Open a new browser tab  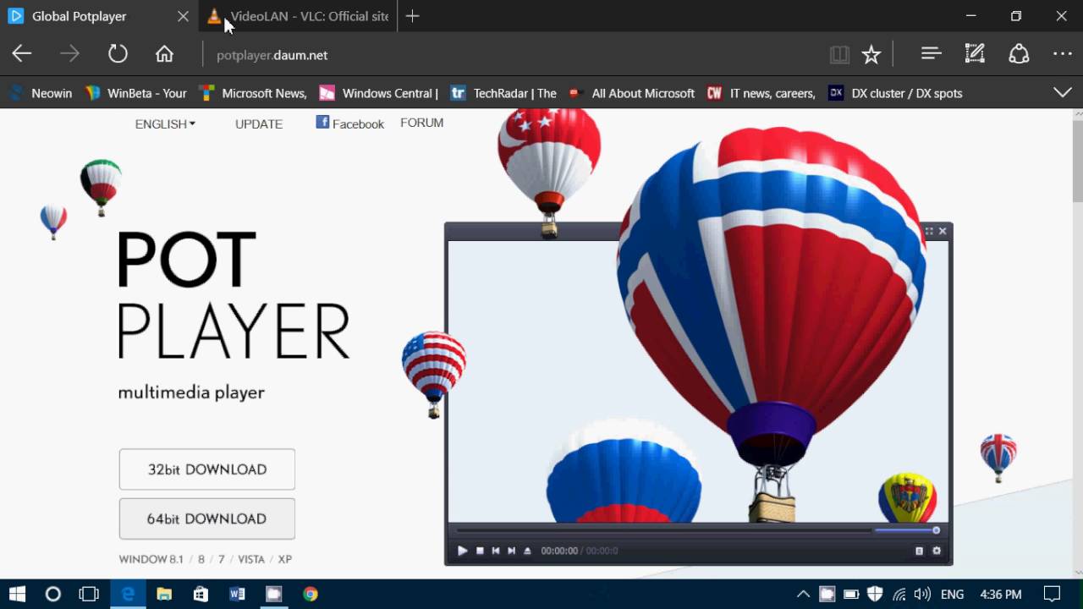[x=412, y=16]
